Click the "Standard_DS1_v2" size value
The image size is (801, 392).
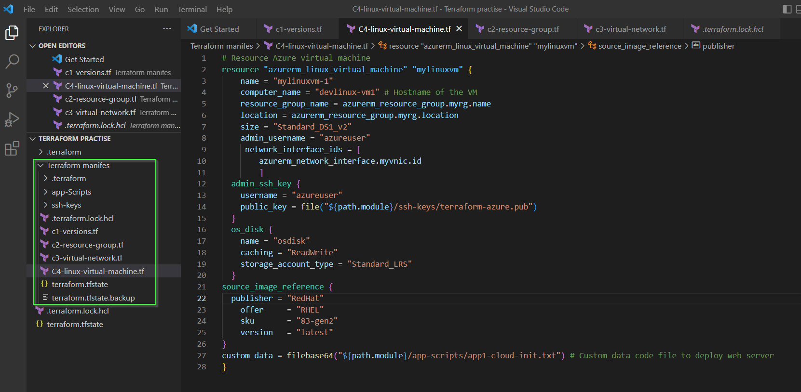click(312, 127)
